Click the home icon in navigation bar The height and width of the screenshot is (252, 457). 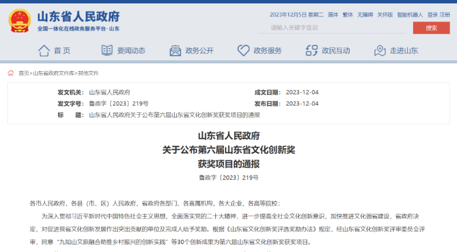[44, 51]
